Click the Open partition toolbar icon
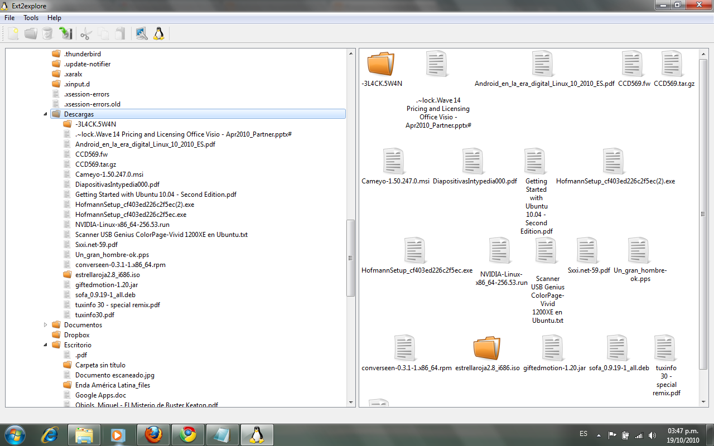The height and width of the screenshot is (446, 714). pyautogui.click(x=31, y=33)
